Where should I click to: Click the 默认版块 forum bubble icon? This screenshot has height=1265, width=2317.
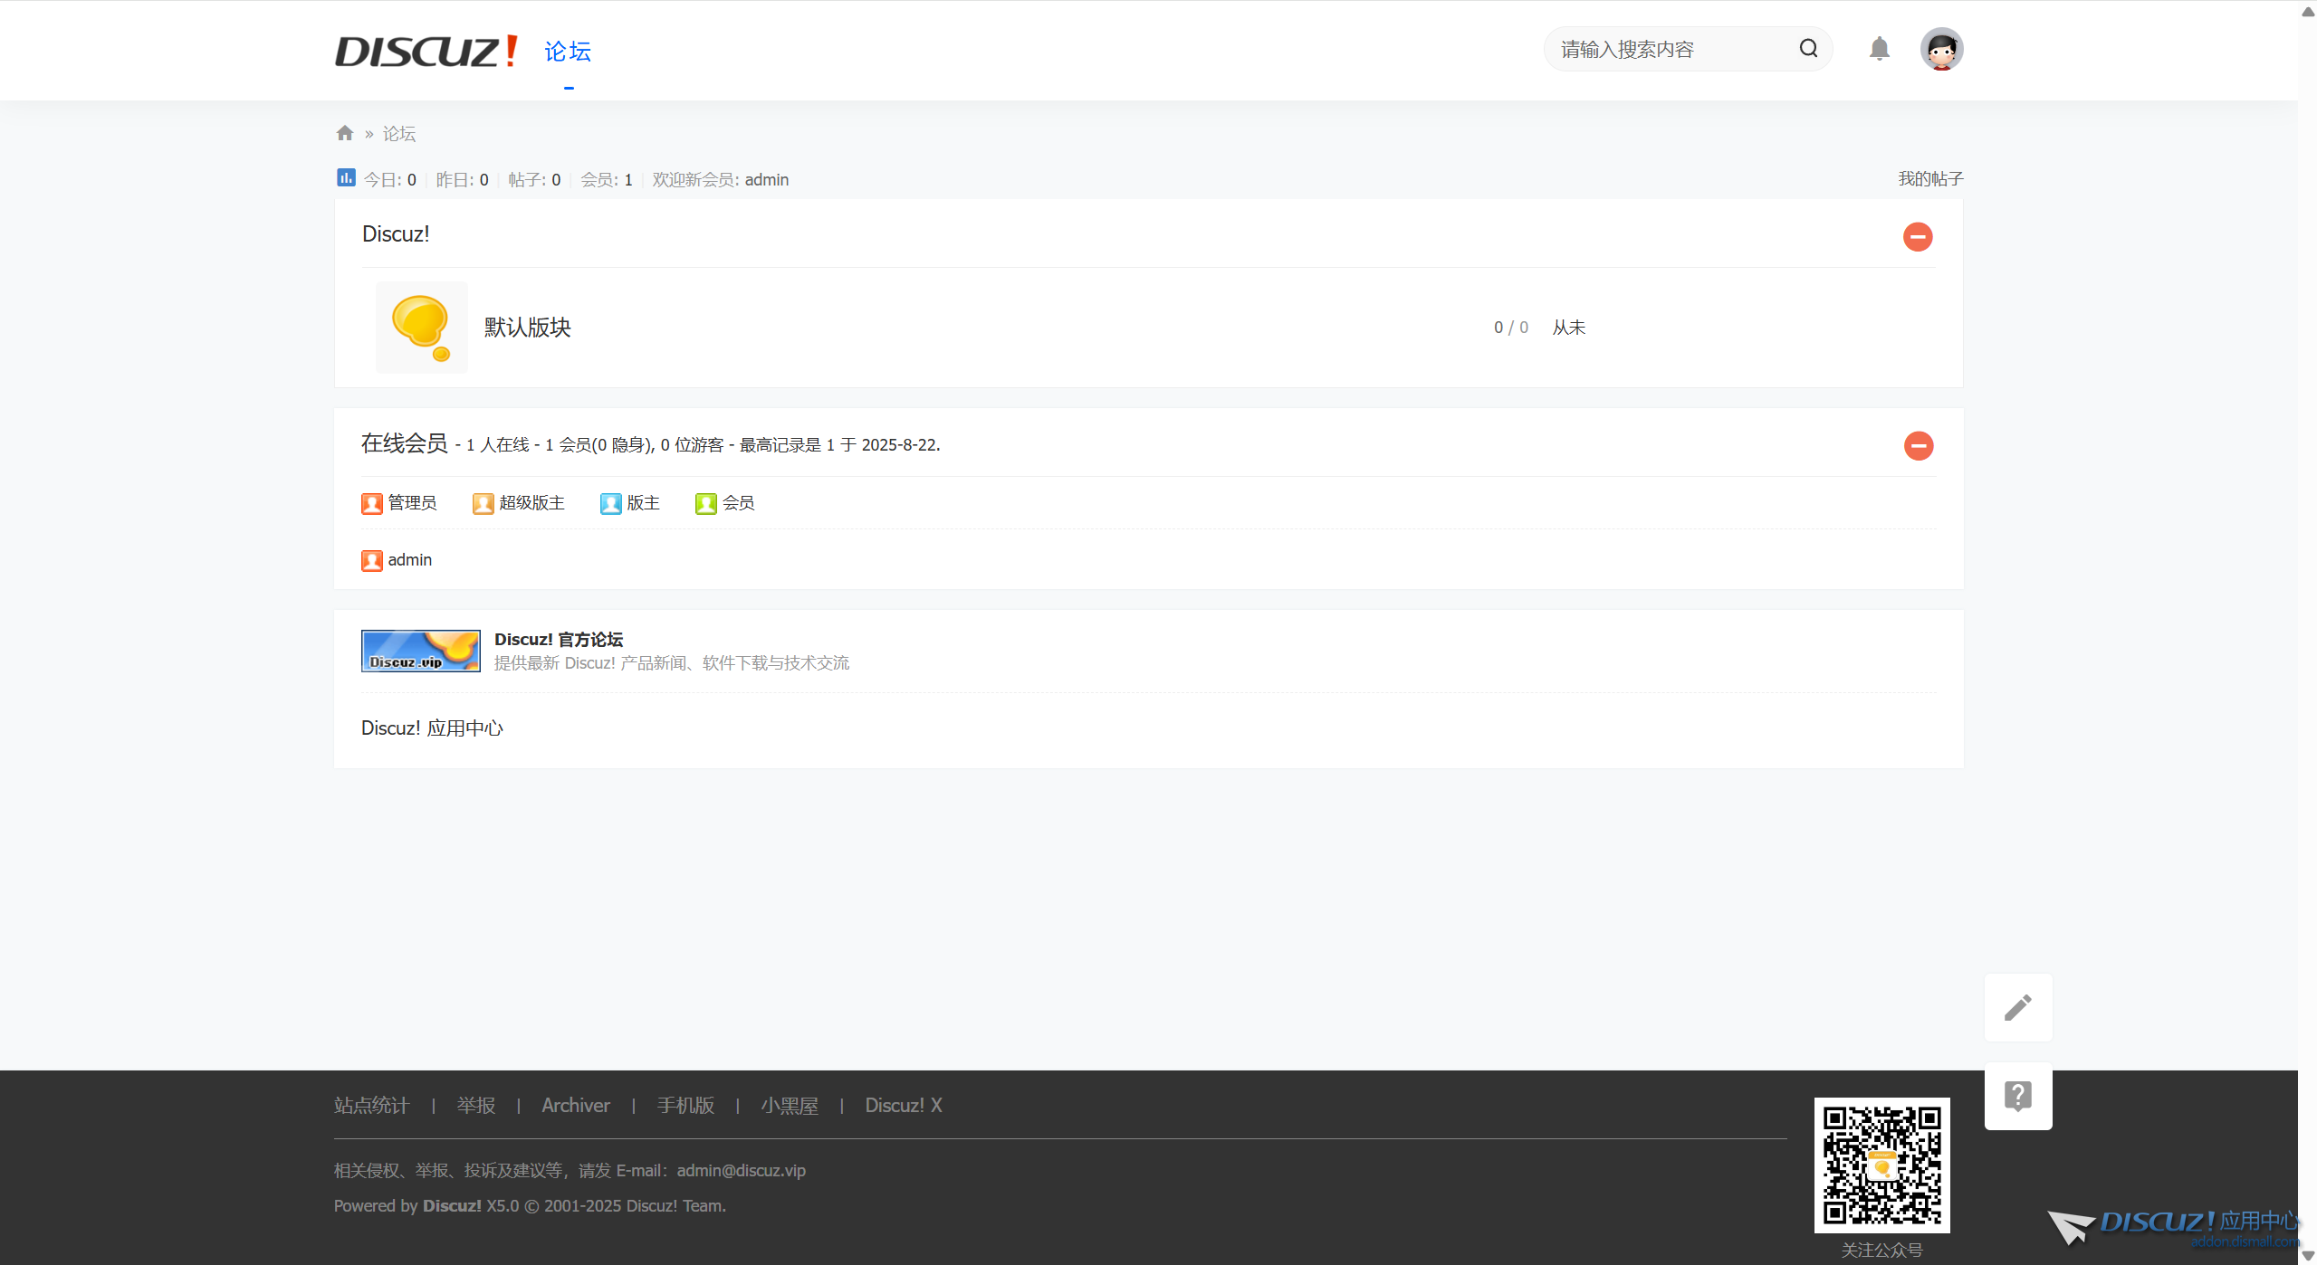click(421, 328)
